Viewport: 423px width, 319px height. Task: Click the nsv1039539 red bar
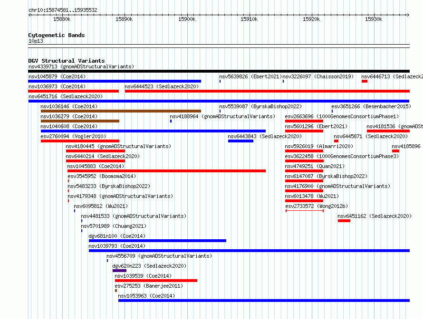click(x=156, y=281)
